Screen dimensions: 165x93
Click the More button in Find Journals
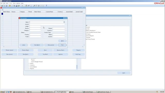coord(62,41)
